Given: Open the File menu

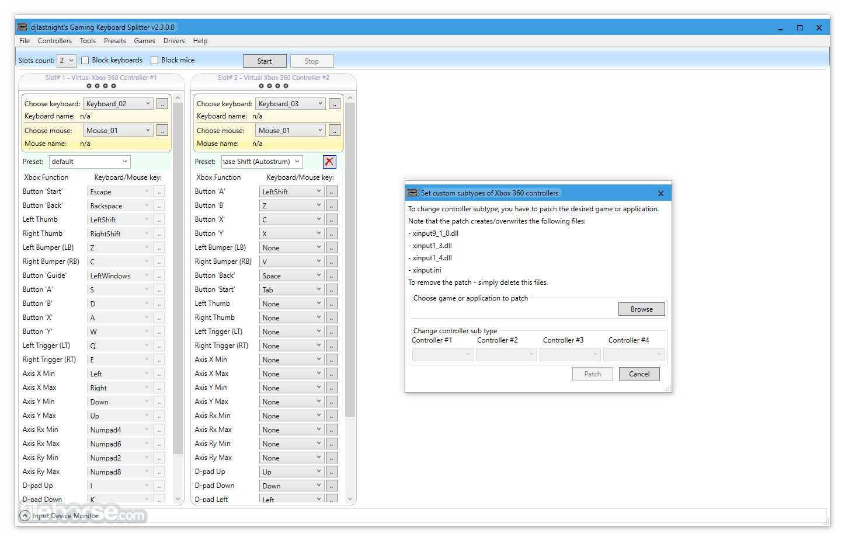Looking at the screenshot, I should [x=25, y=41].
